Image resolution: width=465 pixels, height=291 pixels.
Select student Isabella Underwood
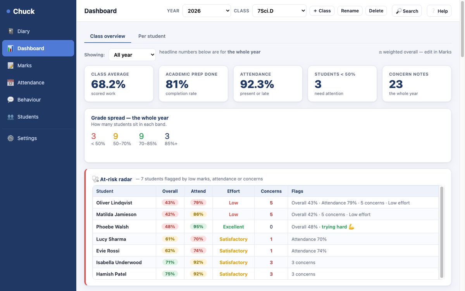click(119, 263)
